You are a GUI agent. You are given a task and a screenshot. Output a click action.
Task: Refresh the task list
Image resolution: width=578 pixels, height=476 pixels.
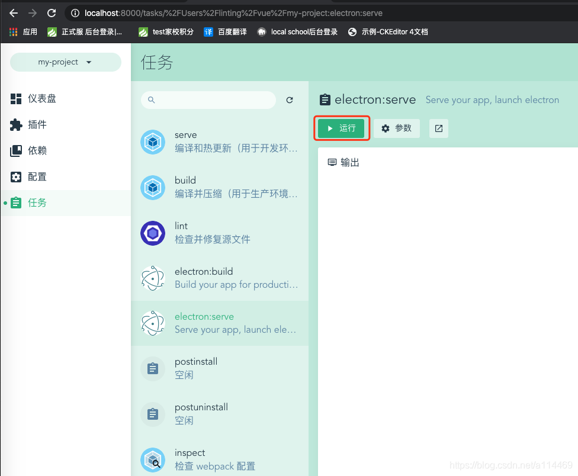tap(290, 100)
